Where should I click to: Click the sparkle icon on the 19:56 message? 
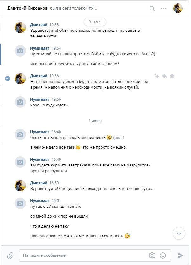coord(156,76)
